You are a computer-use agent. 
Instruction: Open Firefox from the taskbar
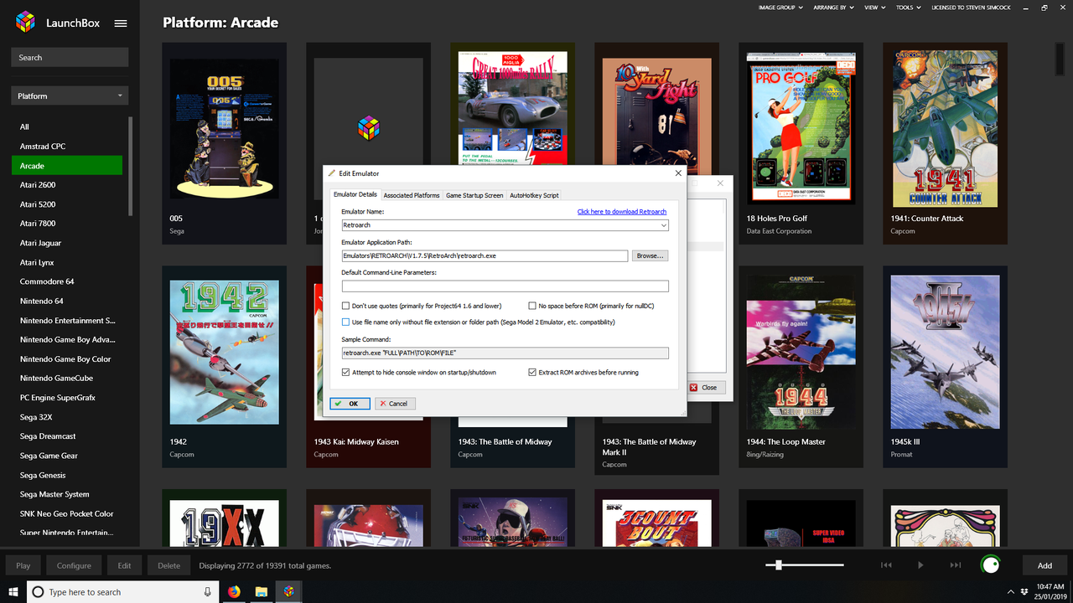pos(234,592)
